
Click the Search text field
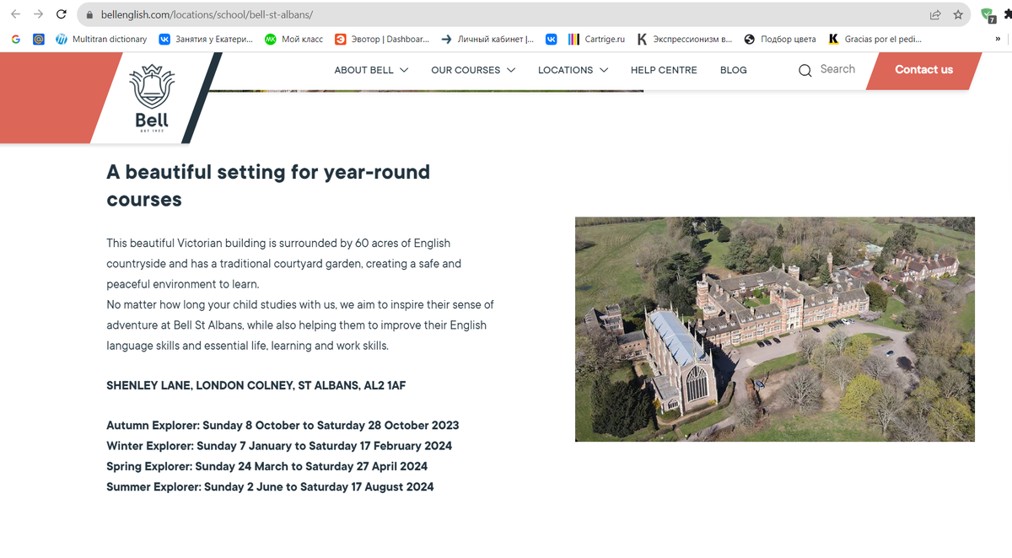(837, 69)
